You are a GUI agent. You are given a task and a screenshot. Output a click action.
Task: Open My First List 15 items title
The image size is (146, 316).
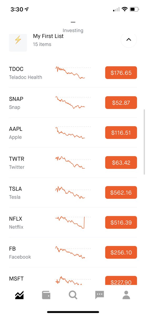(48, 40)
